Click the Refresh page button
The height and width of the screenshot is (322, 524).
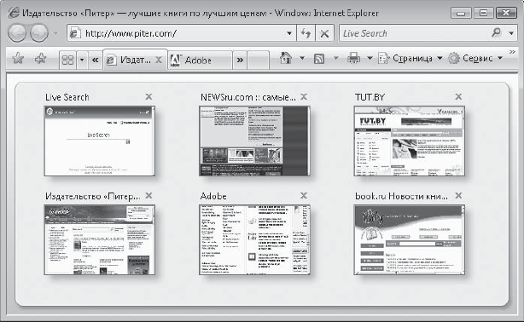pyautogui.click(x=306, y=33)
